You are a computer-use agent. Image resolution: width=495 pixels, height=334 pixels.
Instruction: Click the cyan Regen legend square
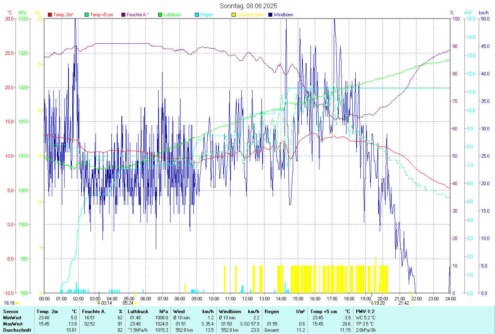197,15
